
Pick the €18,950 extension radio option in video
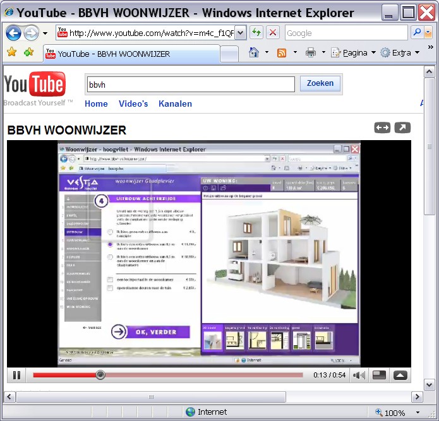tap(110, 257)
